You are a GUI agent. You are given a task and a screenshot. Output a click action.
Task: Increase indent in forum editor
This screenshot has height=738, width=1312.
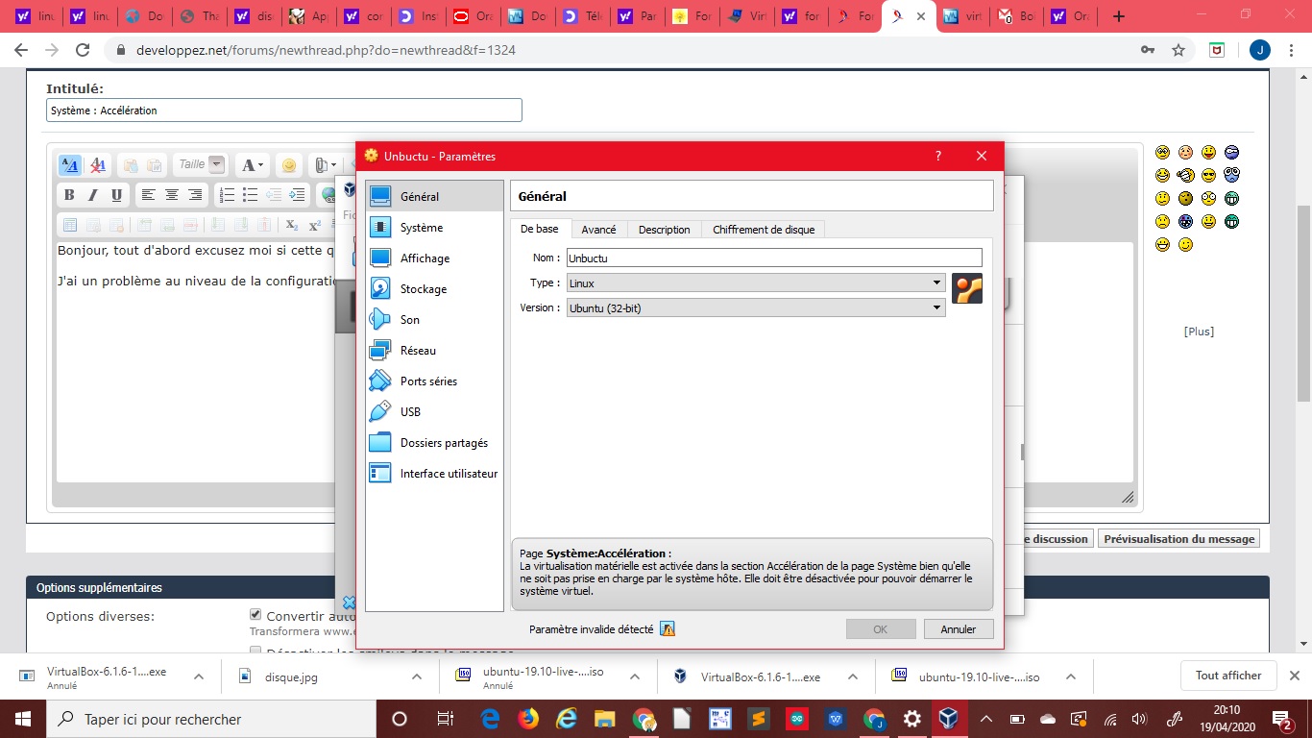click(298, 195)
